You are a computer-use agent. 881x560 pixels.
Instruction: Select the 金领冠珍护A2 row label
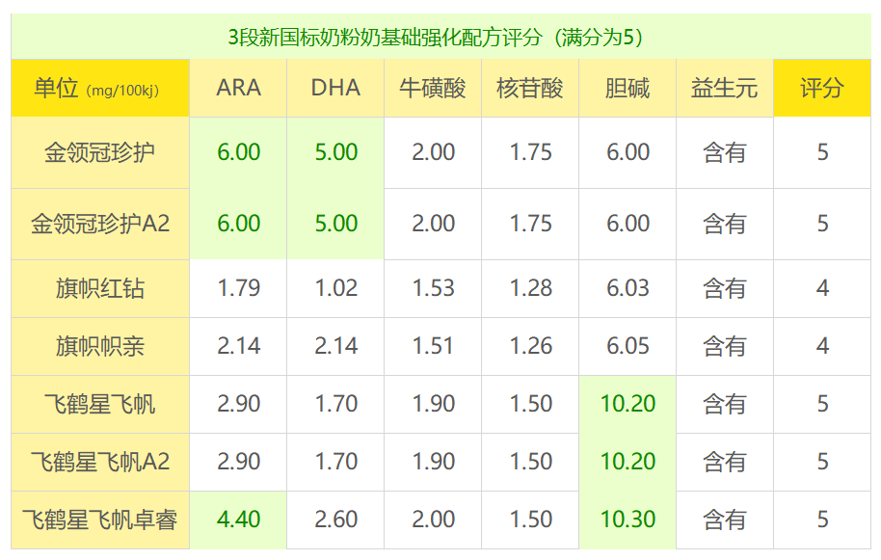pos(99,224)
